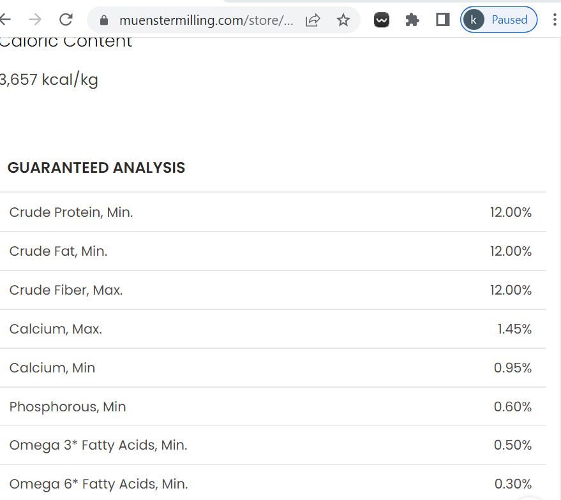The width and height of the screenshot is (561, 500).
Task: Click the Phosphorous, Min row label
Action: coord(68,407)
